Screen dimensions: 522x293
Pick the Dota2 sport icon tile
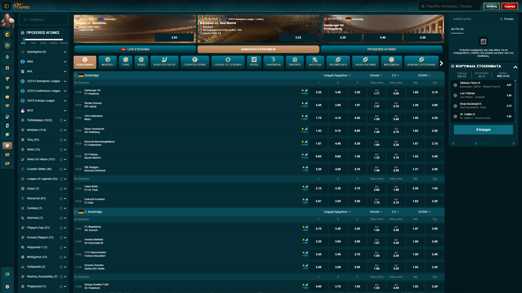(254, 62)
